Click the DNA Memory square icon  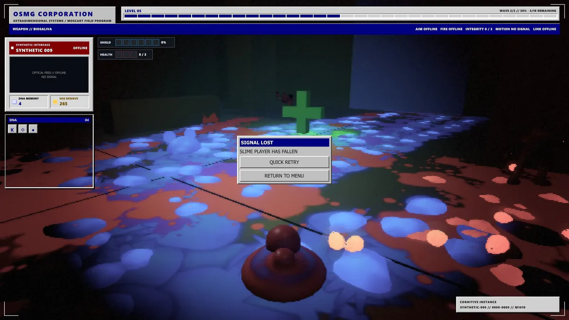(14, 101)
